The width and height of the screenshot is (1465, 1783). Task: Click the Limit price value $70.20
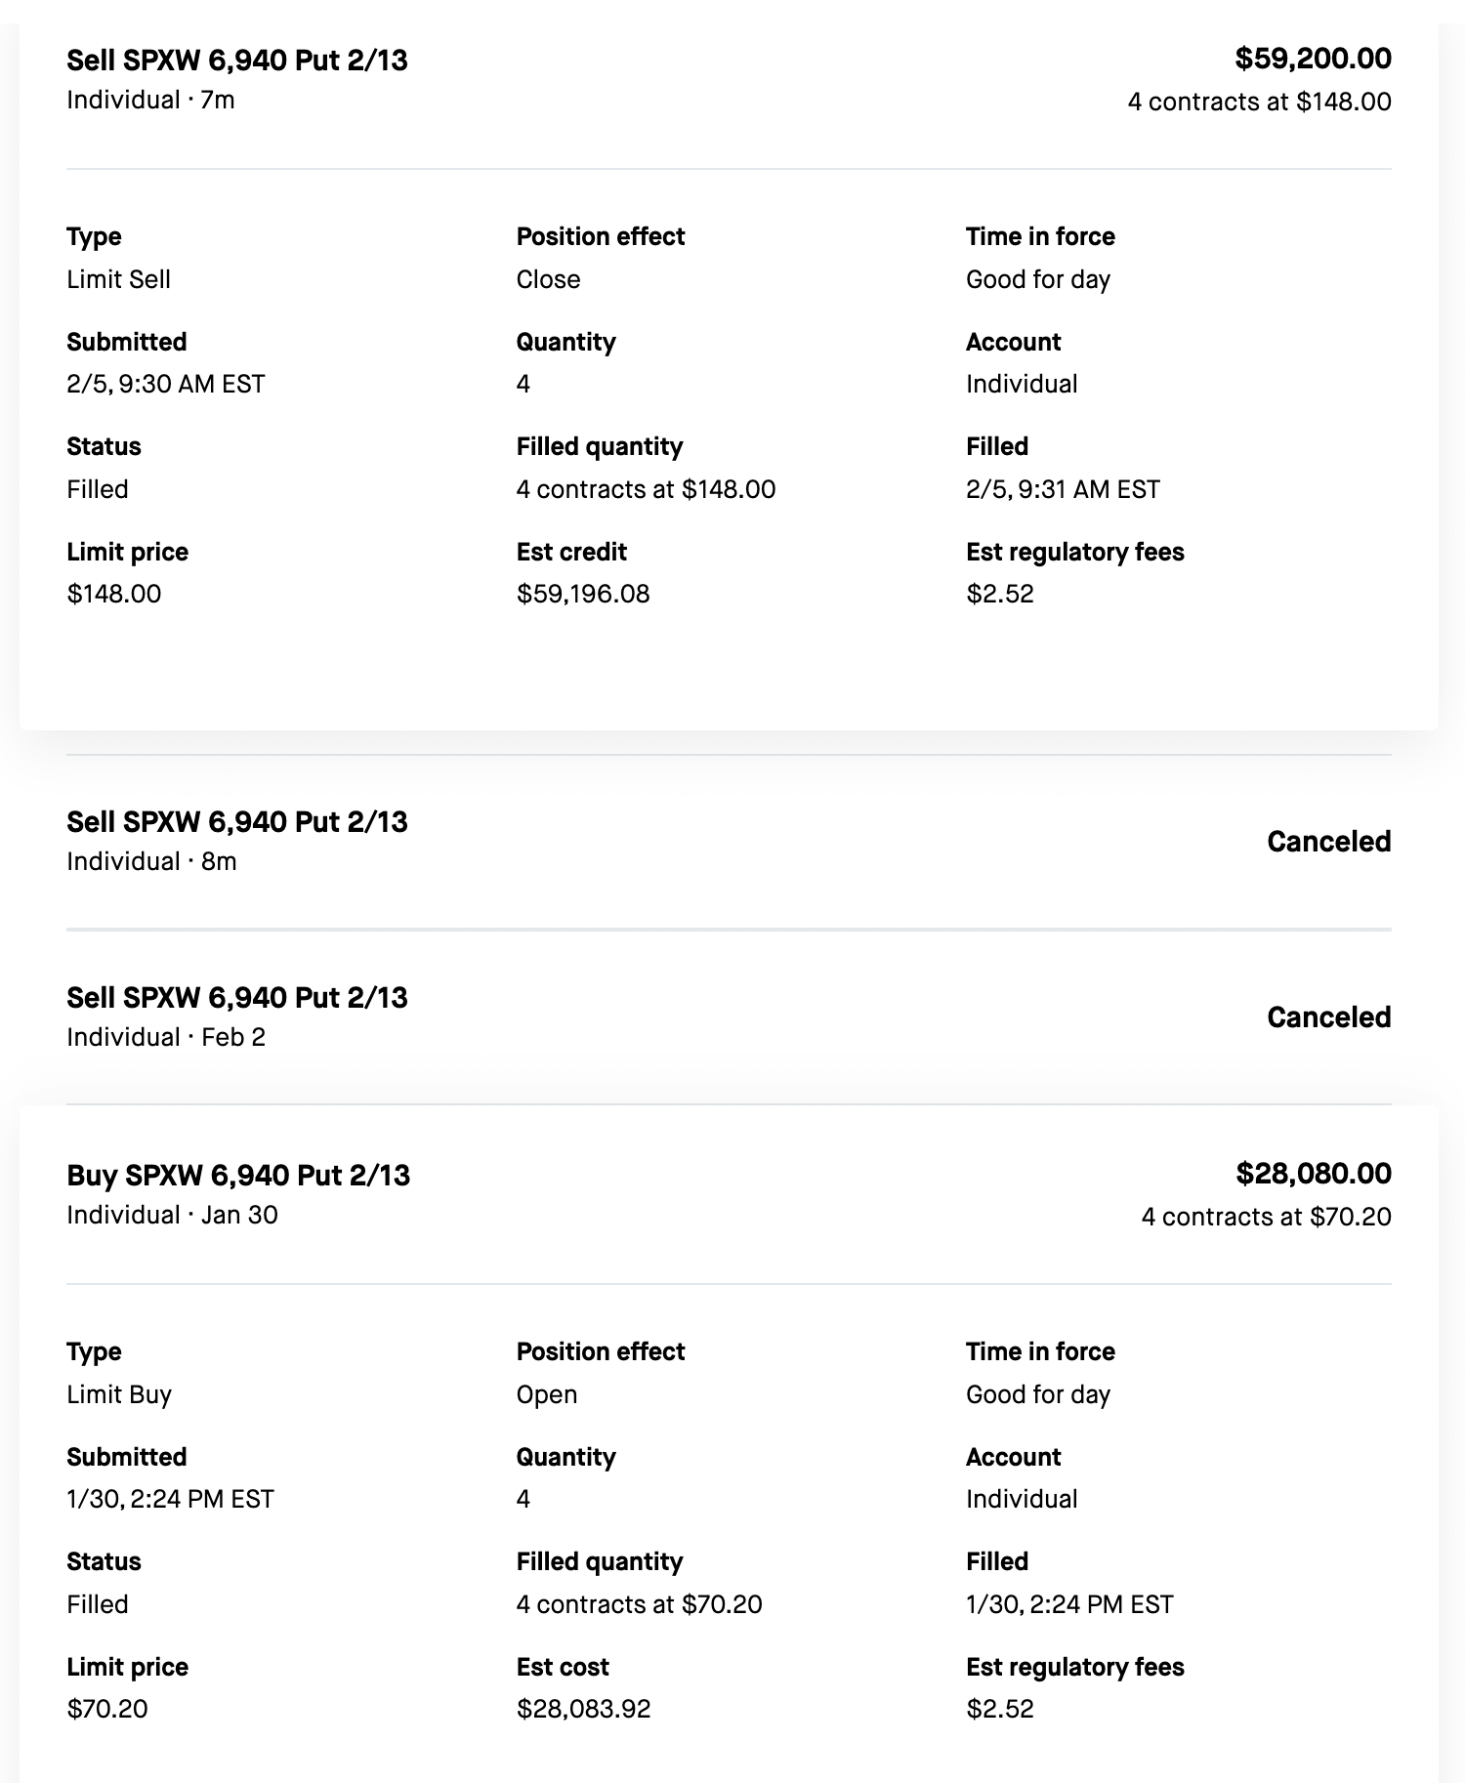pyautogui.click(x=107, y=1709)
